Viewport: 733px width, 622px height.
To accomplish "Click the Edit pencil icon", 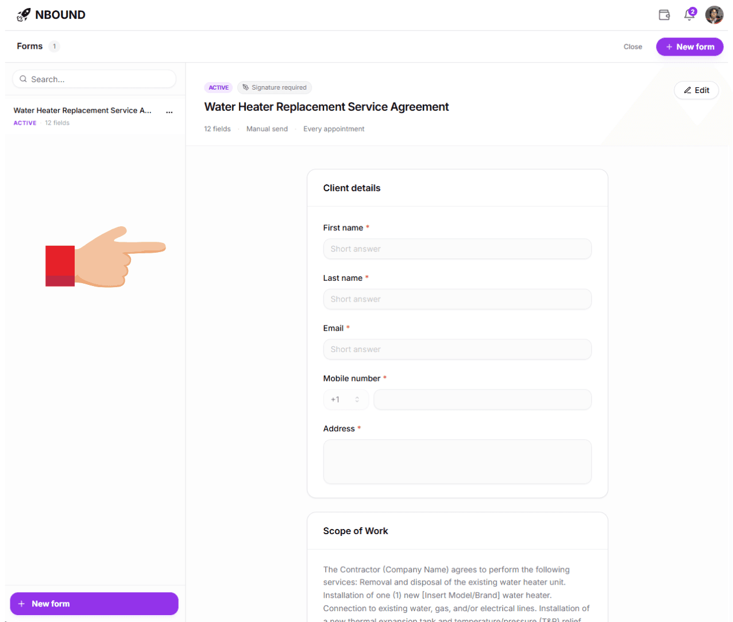I will click(x=688, y=90).
